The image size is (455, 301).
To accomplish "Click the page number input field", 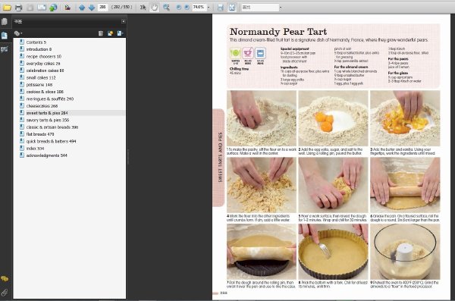I will (102, 7).
